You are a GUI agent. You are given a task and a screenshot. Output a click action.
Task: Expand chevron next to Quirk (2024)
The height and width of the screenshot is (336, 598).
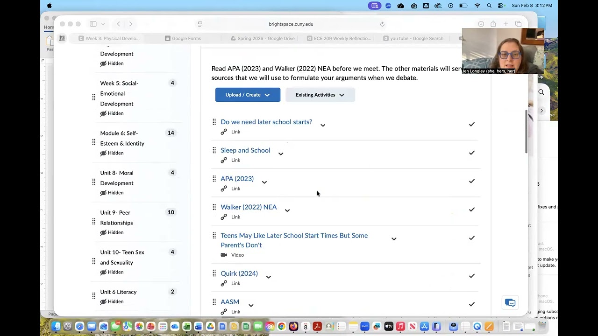(x=269, y=277)
